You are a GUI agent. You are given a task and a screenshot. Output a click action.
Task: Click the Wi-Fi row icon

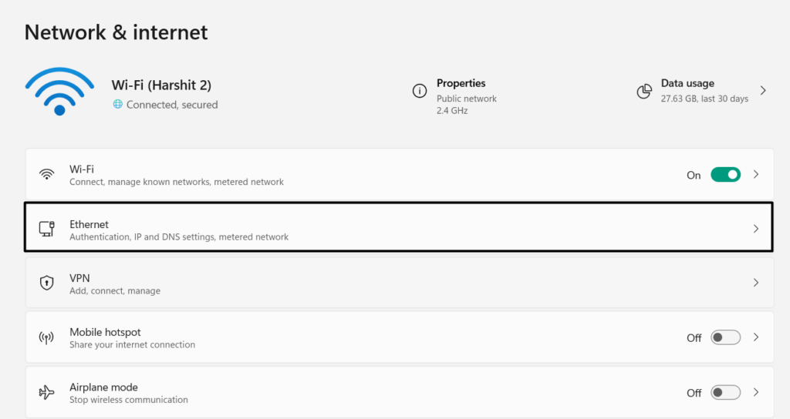(x=47, y=175)
